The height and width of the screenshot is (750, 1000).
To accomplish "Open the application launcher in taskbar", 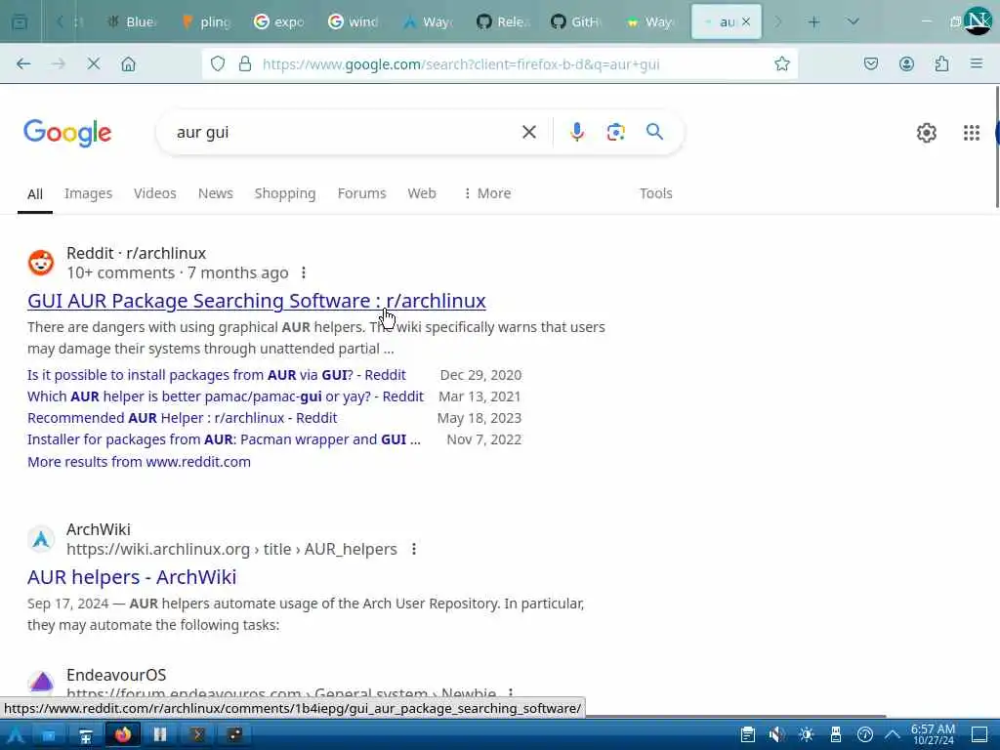I will point(16,735).
